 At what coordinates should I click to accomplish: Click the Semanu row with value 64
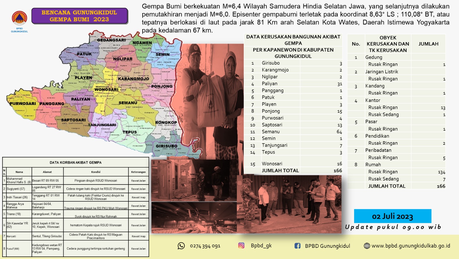pos(293,132)
